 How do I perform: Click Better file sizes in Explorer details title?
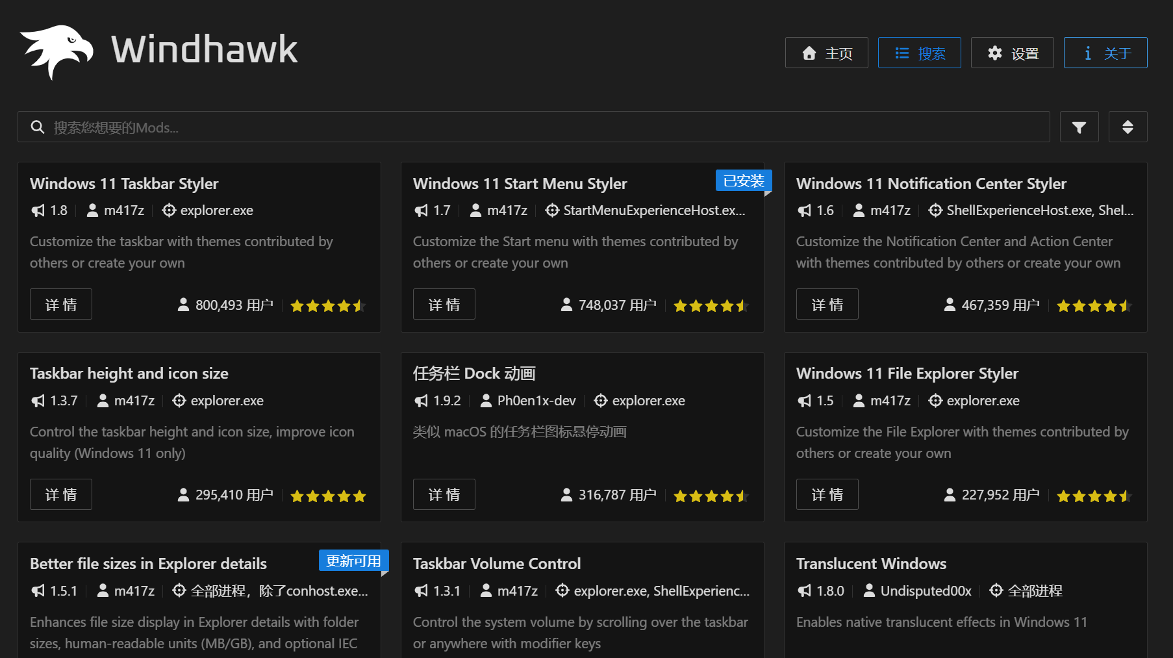[x=148, y=564]
